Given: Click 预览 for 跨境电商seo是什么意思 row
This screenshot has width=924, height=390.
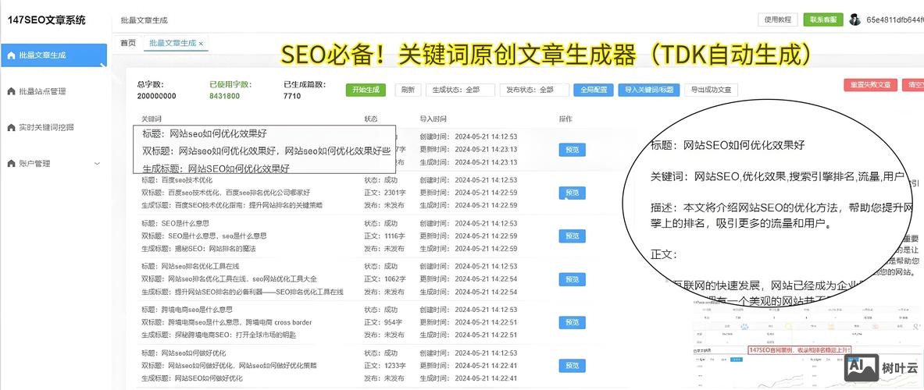Looking at the screenshot, I should click(573, 322).
